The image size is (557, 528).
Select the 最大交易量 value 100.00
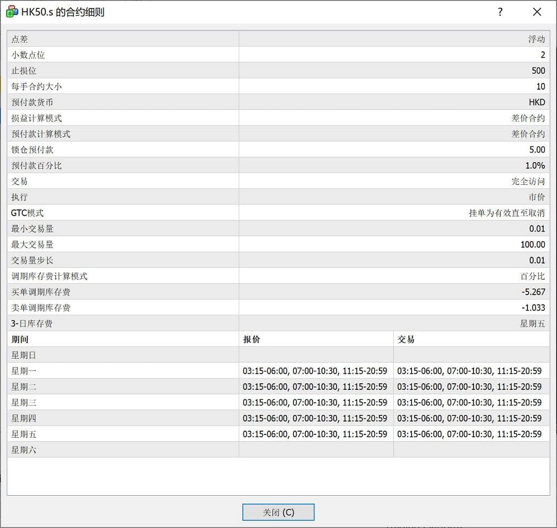pyautogui.click(x=533, y=245)
